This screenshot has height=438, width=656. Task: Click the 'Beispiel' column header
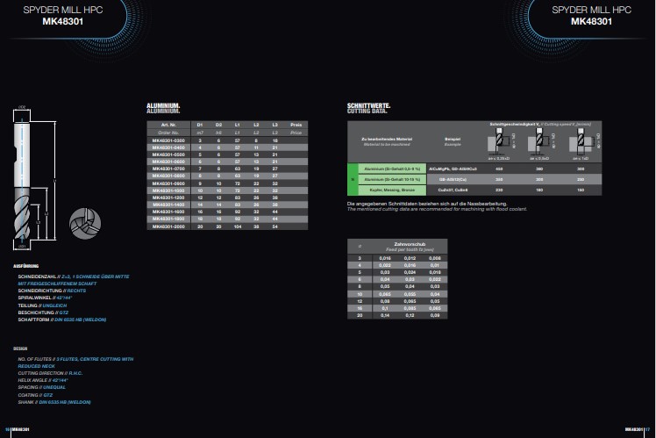[453, 139]
